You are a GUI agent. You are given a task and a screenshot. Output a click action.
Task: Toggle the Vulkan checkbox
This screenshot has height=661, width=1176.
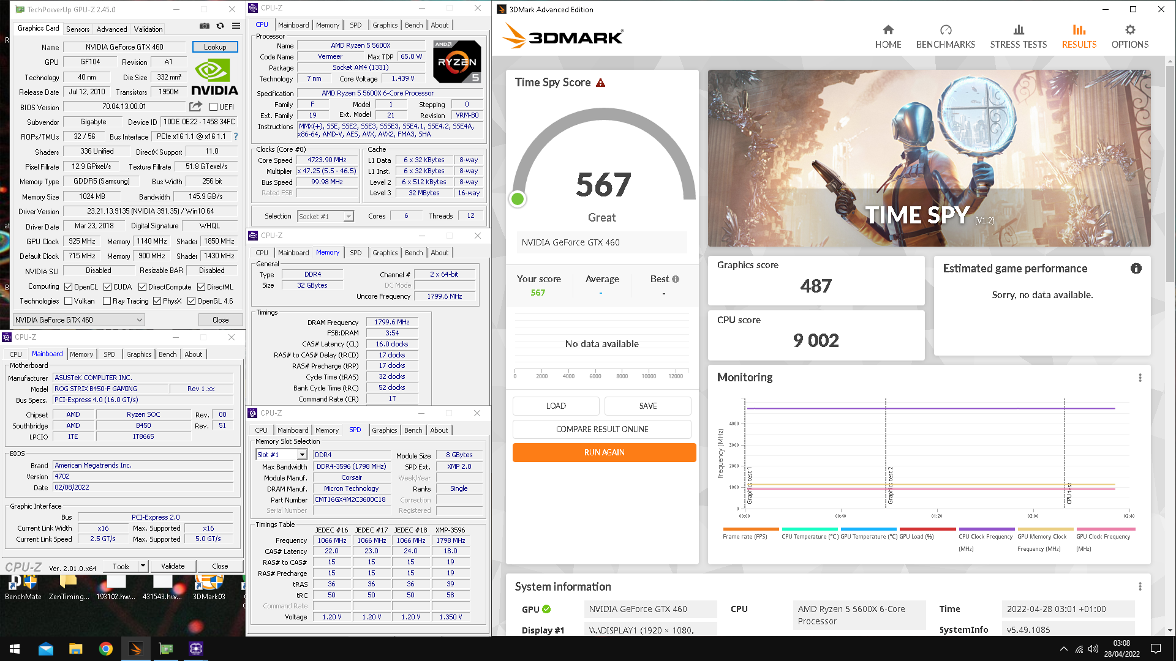(x=69, y=301)
